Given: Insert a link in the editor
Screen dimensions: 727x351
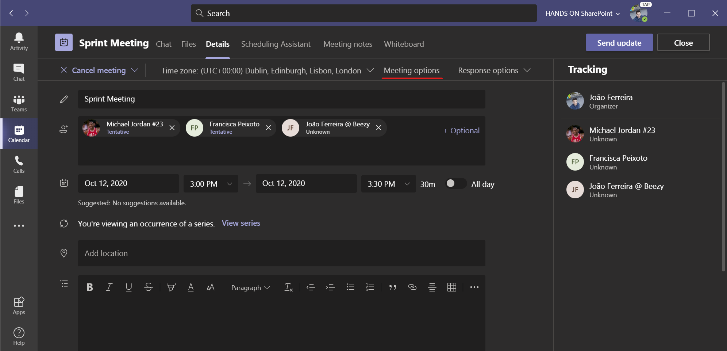Looking at the screenshot, I should point(412,287).
